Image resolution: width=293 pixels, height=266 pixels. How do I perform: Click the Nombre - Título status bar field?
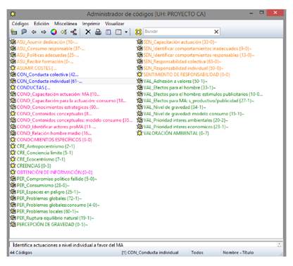coord(238,253)
